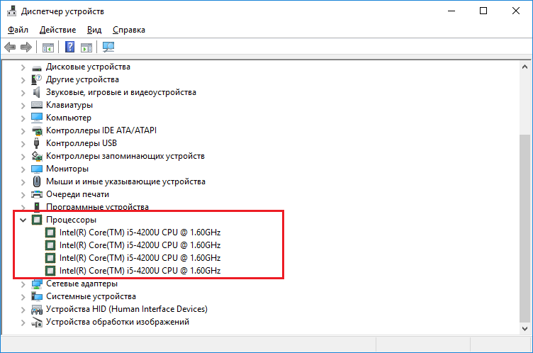Click the printer icon for Очереди печати
This screenshot has height=353, width=533.
pos(37,194)
